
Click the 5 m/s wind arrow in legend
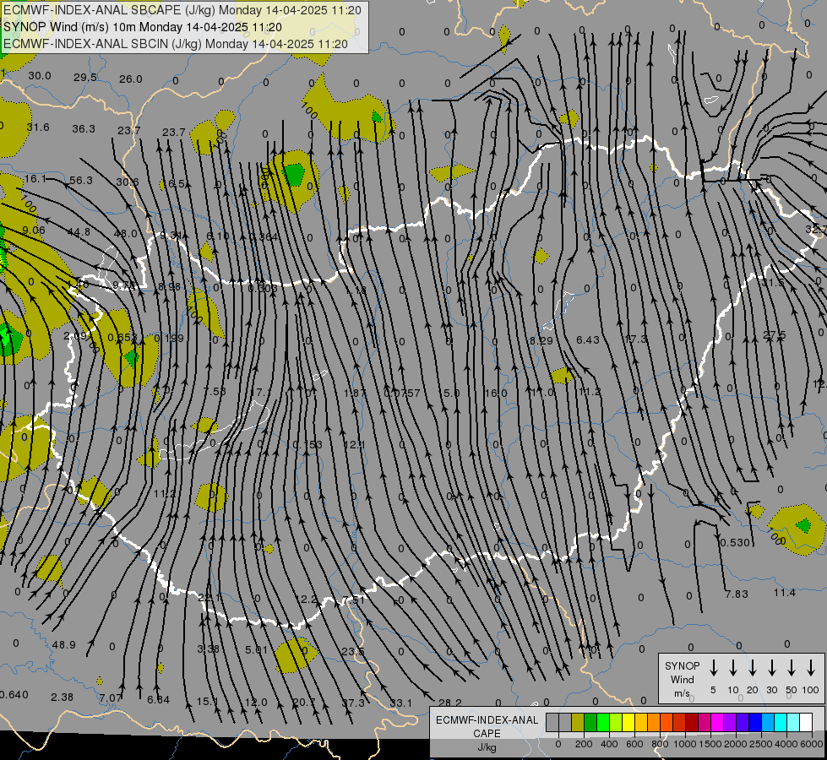(714, 668)
